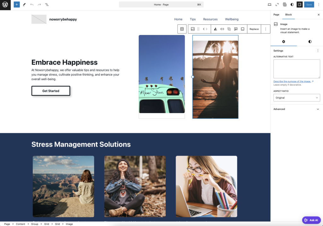Screen dimensions: 323x226
Task: Open the gear Settings sub-tab
Action: point(284,42)
